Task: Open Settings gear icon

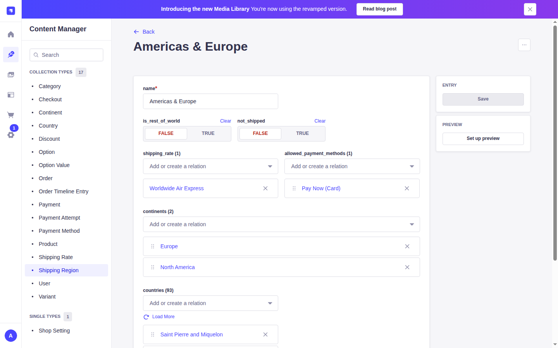Action: [11, 135]
